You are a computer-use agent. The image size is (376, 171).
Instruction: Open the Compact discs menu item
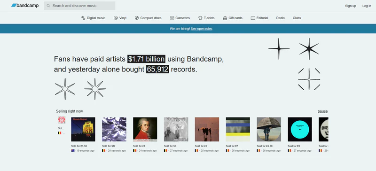click(x=148, y=18)
